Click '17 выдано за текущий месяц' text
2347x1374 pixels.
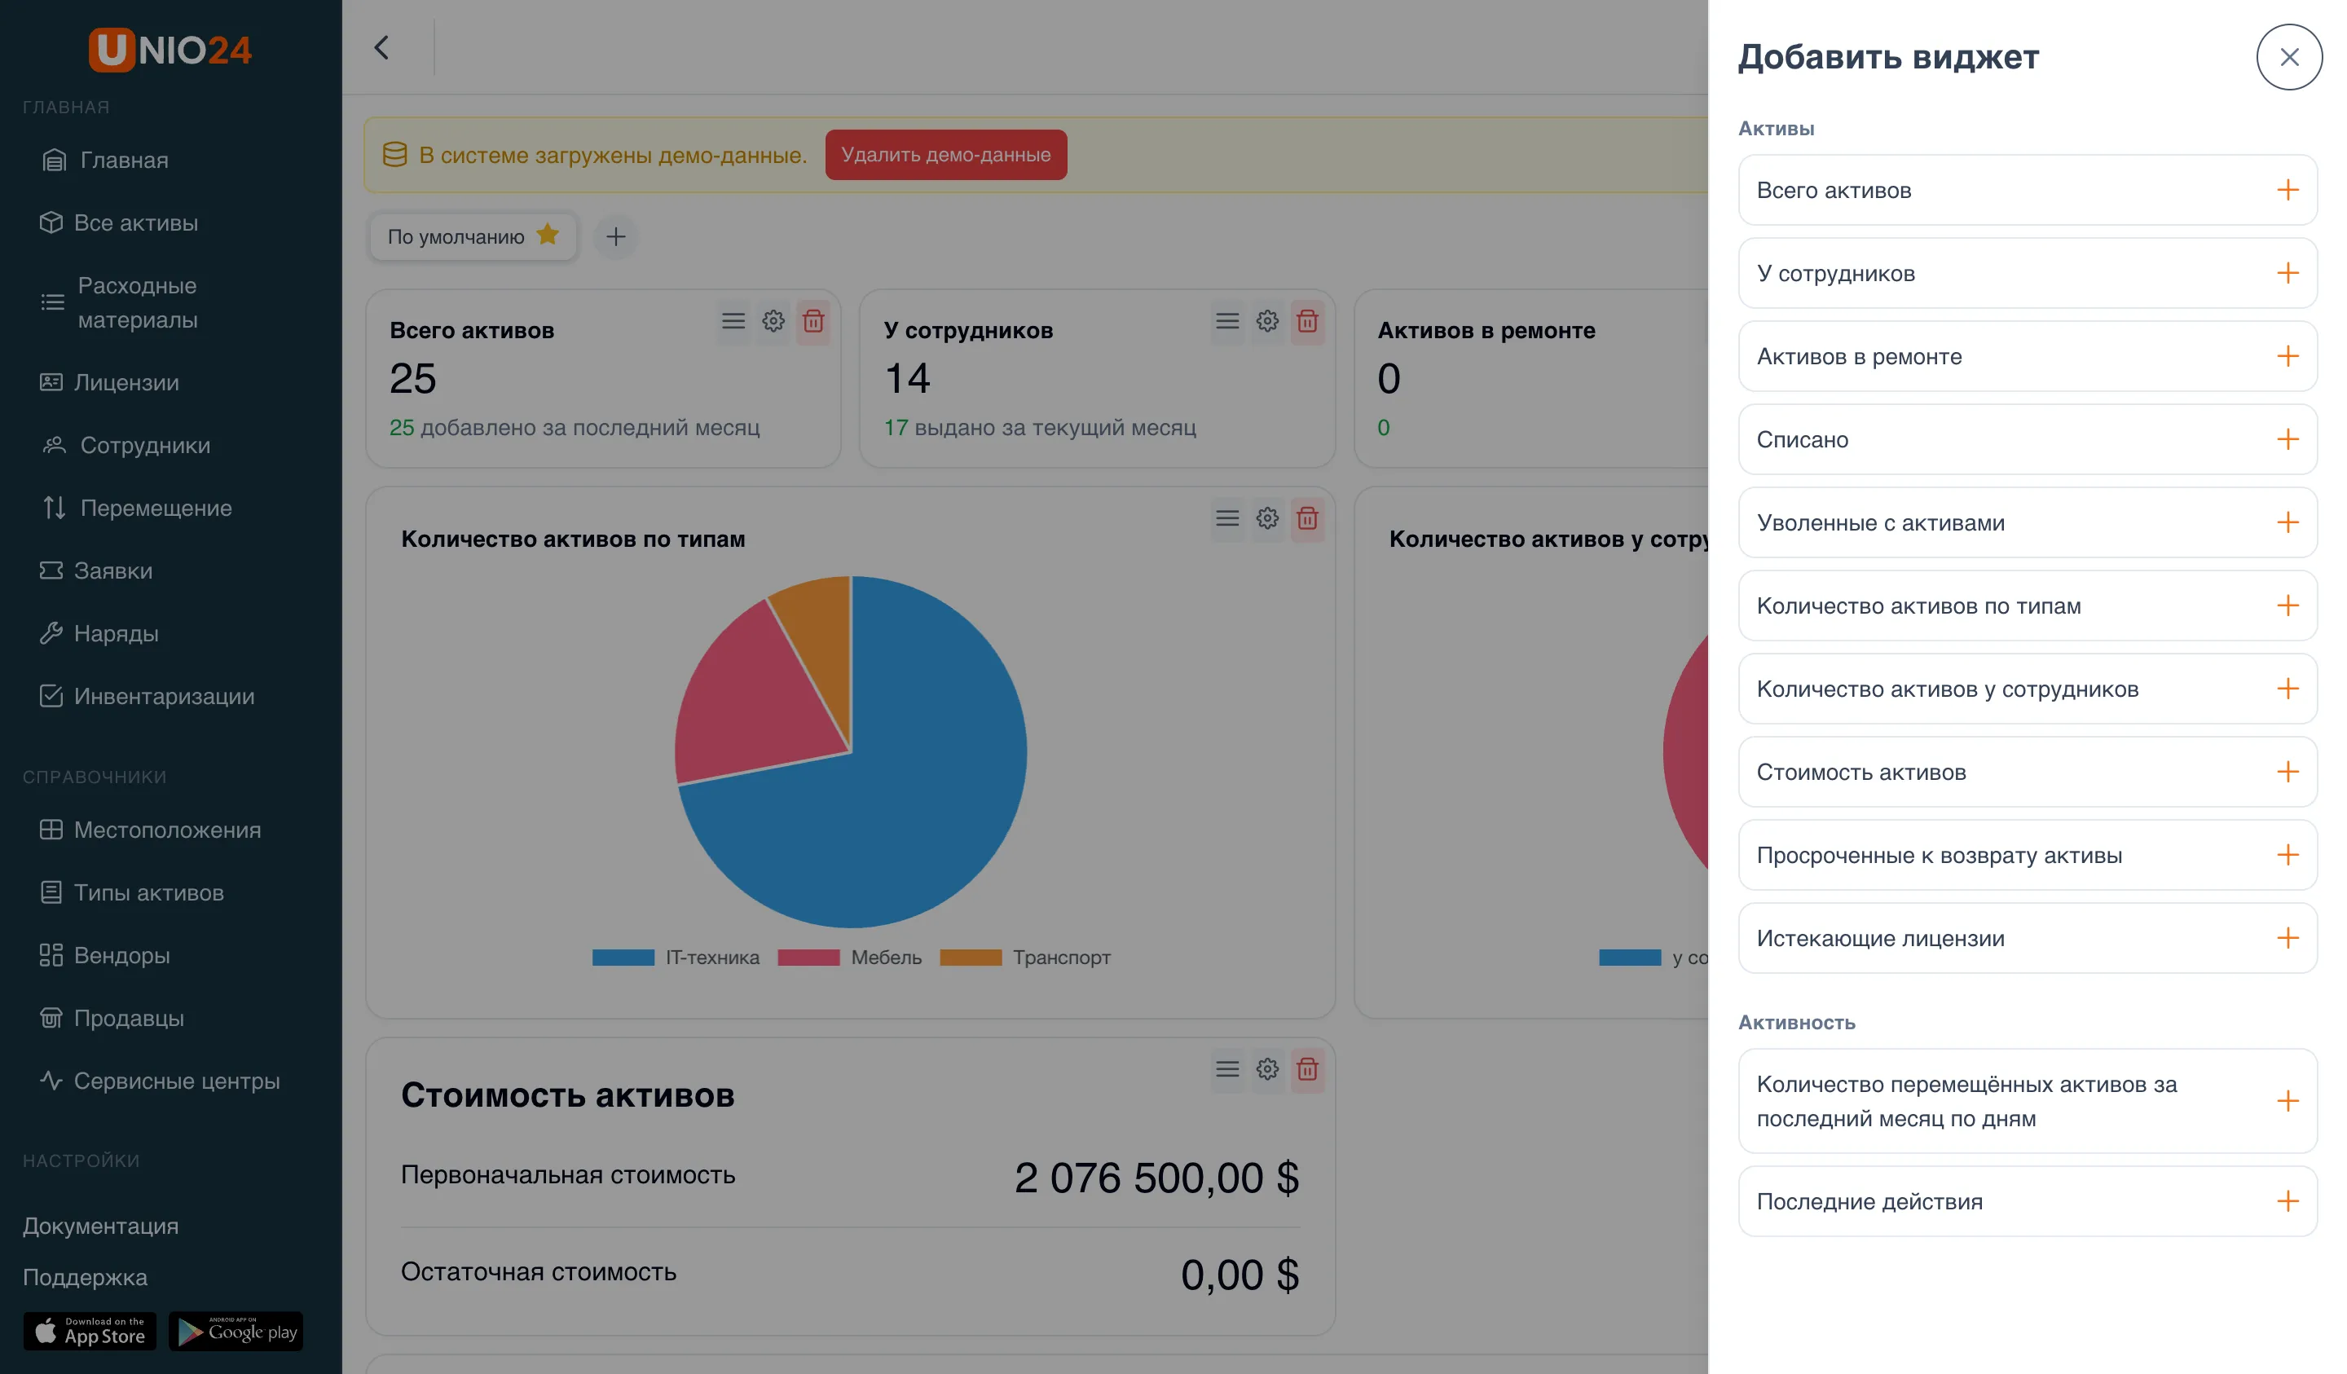click(1039, 428)
